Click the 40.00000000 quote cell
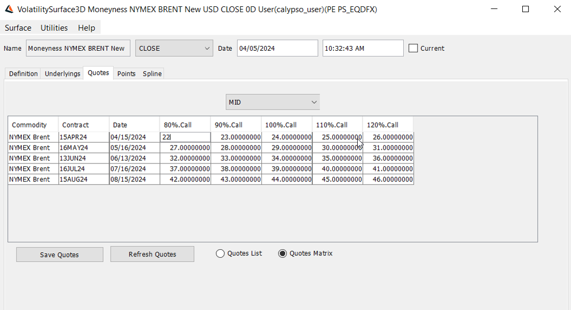Image resolution: width=571 pixels, height=310 pixels. coord(338,169)
